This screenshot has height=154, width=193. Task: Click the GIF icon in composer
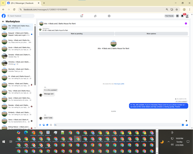click(x=51, y=125)
